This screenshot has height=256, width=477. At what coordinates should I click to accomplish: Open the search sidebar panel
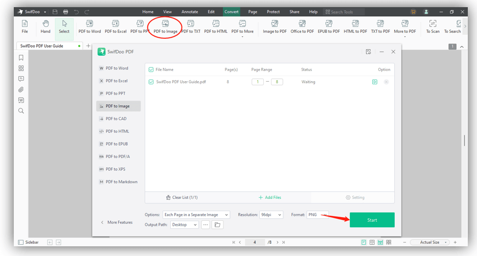(x=21, y=111)
